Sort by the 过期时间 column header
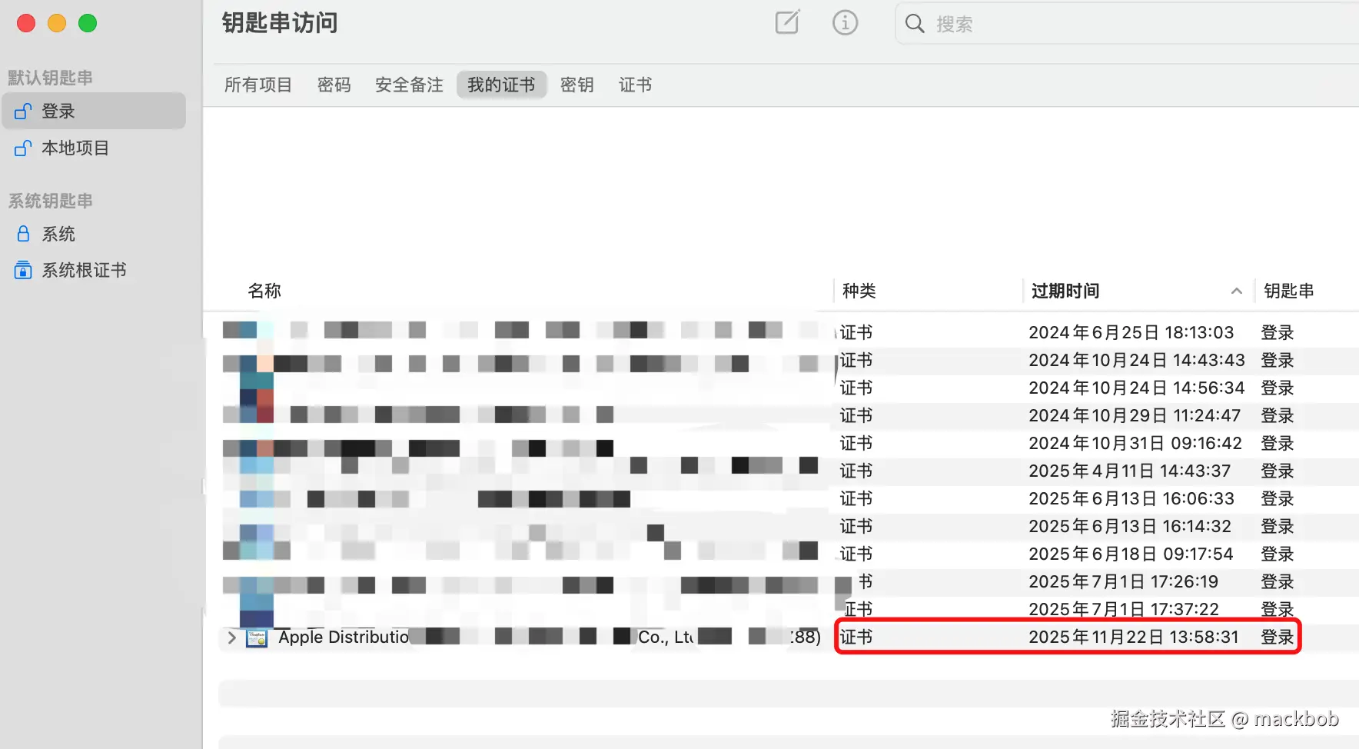 click(1065, 291)
